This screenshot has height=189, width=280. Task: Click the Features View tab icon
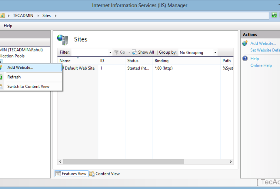coord(58,174)
